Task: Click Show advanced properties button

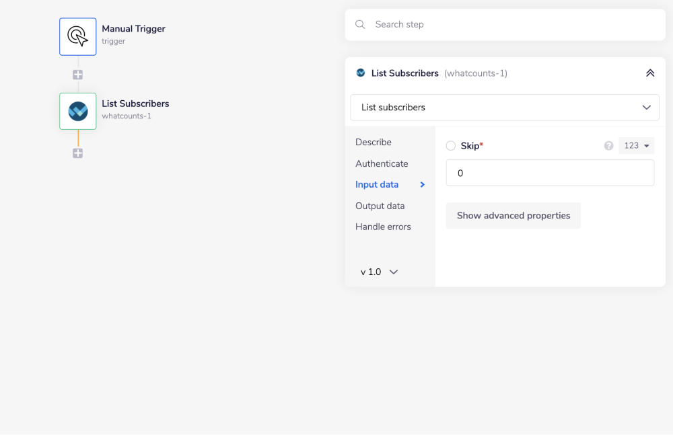Action: [513, 216]
